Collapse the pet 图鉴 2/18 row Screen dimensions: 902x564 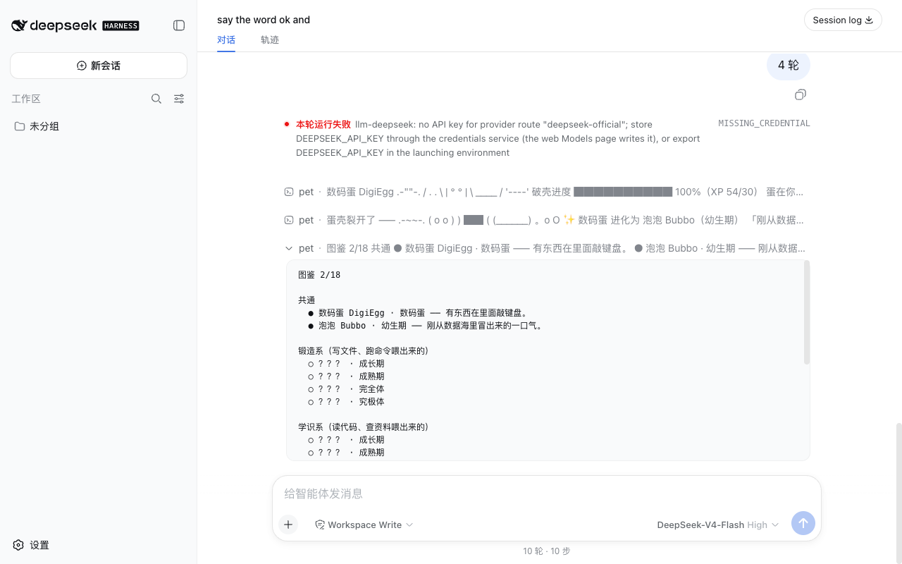(547, 248)
